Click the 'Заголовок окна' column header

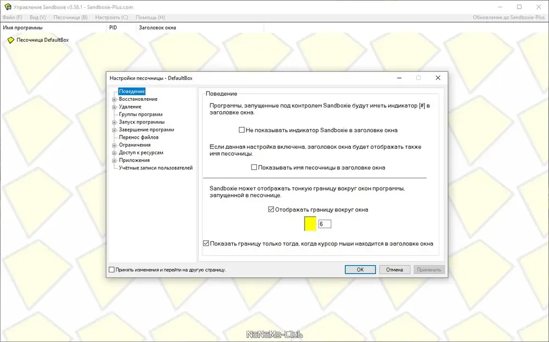(200, 27)
